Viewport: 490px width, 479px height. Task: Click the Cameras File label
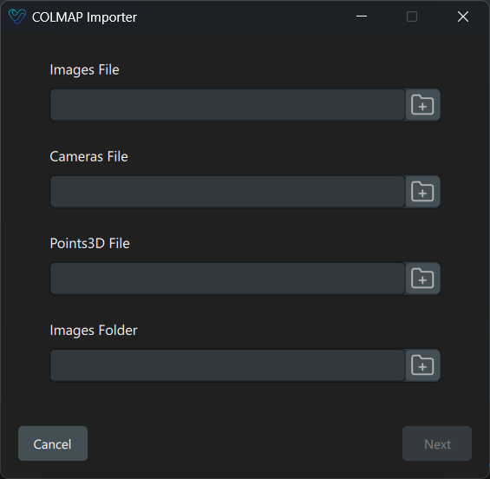(88, 156)
